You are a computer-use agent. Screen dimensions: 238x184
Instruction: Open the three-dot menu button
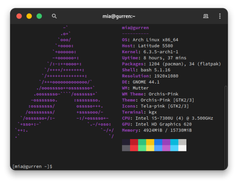pyautogui.click(x=219, y=16)
